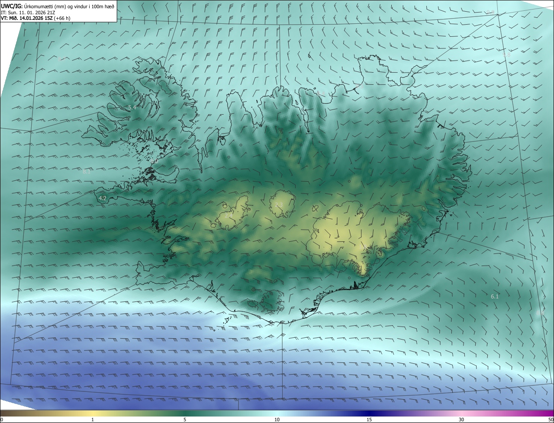The image size is (554, 423).
Task: Select the 6.1 value southeast of Iceland
Action: pyautogui.click(x=495, y=297)
